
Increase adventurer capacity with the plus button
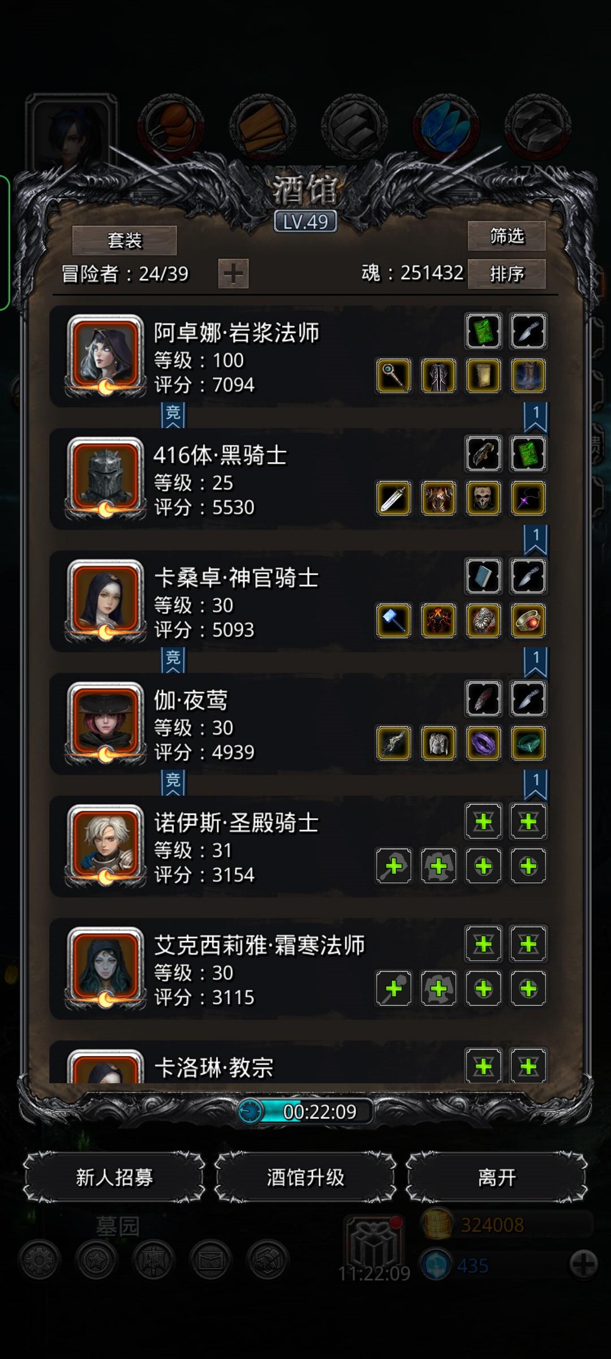tap(233, 274)
